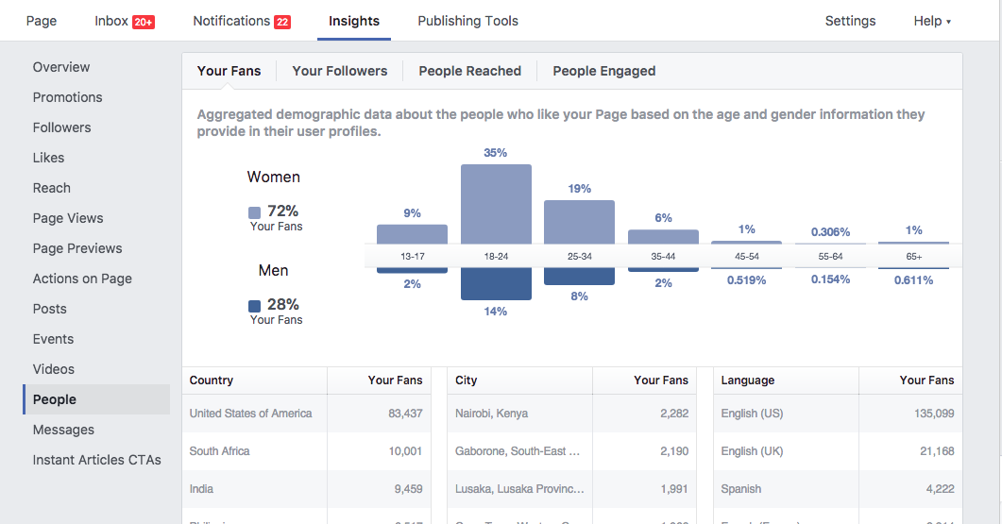Click the red 20+ Inbox badge
The height and width of the screenshot is (524, 1002).
click(144, 22)
